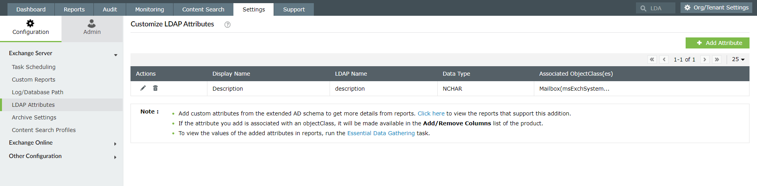The height and width of the screenshot is (186, 757).
Task: Jump to the last results page
Action: [717, 60]
